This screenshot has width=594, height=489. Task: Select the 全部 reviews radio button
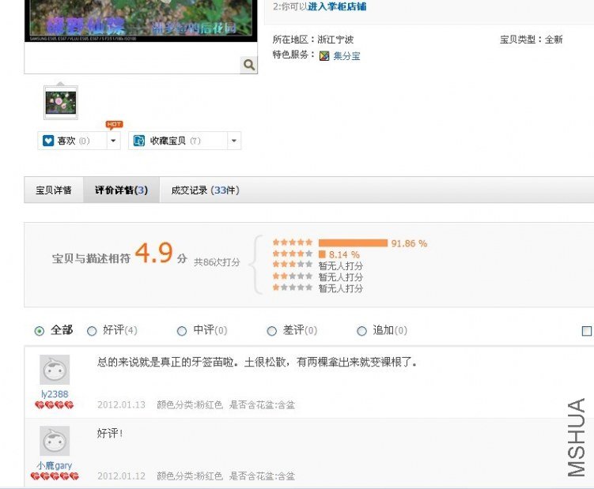pyautogui.click(x=39, y=331)
